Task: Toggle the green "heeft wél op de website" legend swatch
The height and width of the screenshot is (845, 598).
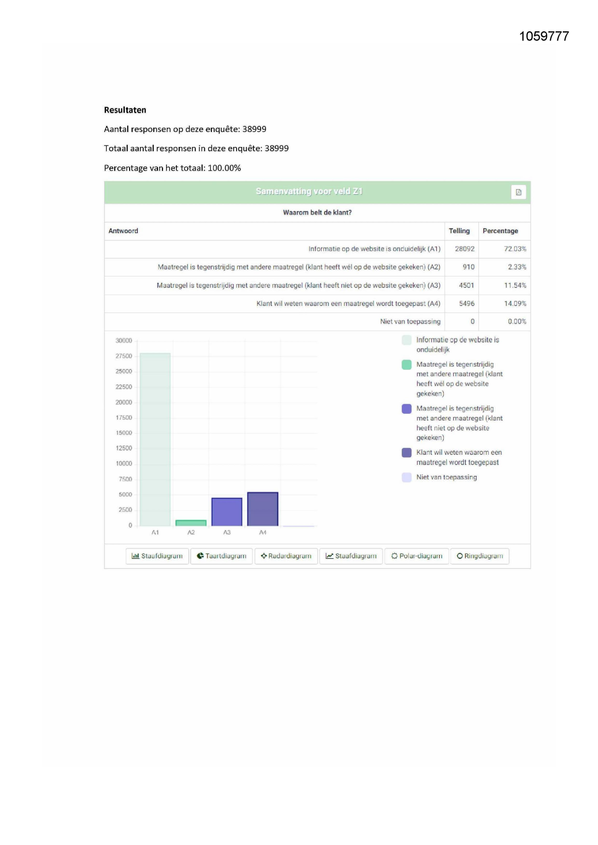Action: point(407,365)
